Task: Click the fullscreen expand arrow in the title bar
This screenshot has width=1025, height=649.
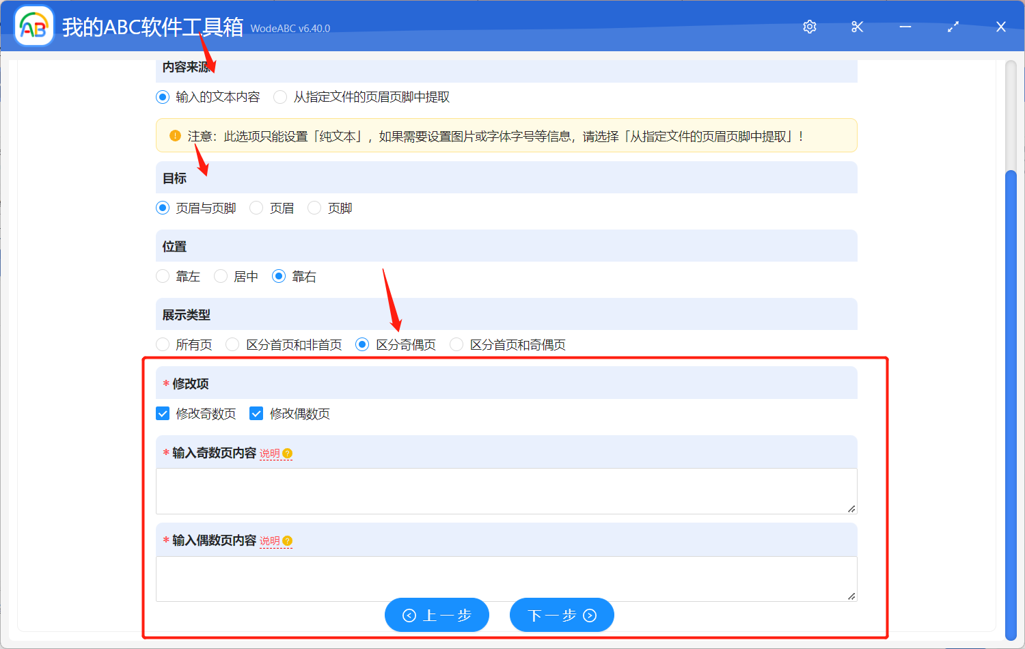Action: point(953,27)
